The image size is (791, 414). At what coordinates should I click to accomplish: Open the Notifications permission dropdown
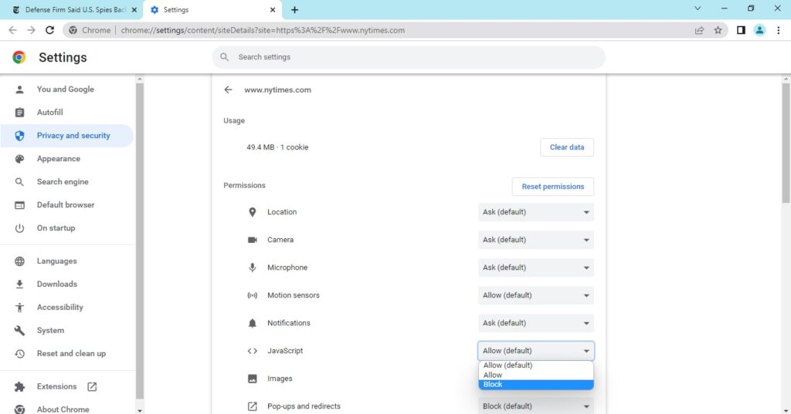(536, 323)
